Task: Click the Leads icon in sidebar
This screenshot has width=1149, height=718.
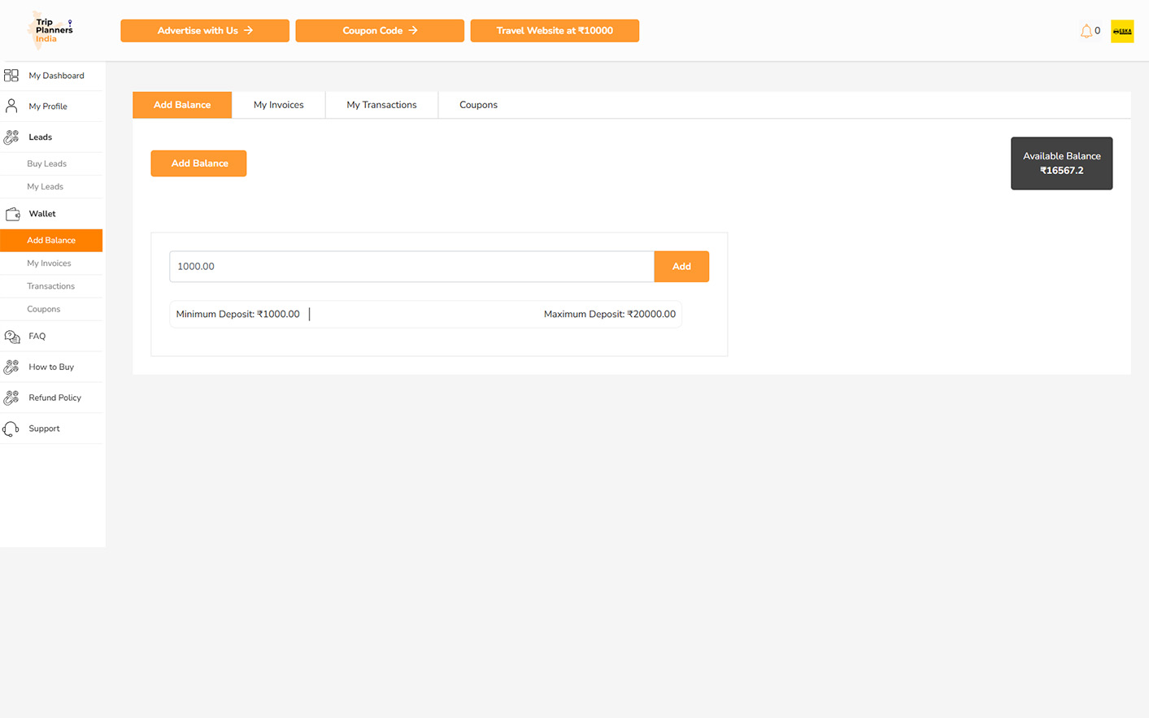Action: (11, 137)
